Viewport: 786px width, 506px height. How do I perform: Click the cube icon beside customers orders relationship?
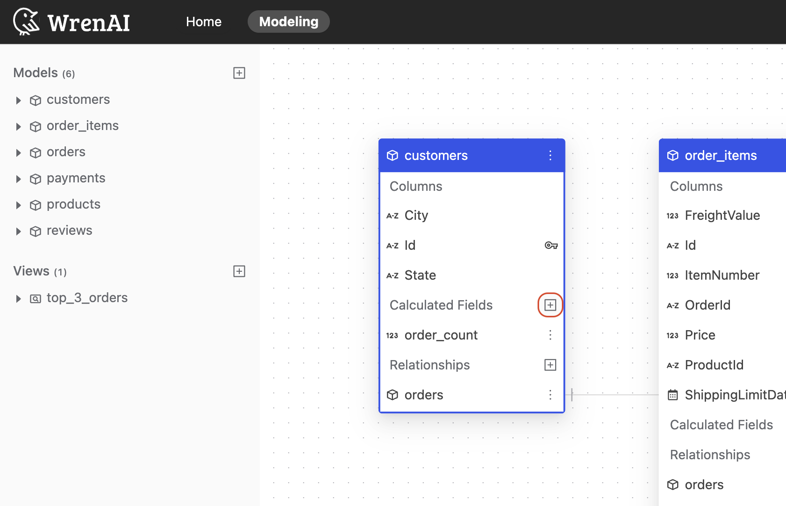pyautogui.click(x=393, y=395)
